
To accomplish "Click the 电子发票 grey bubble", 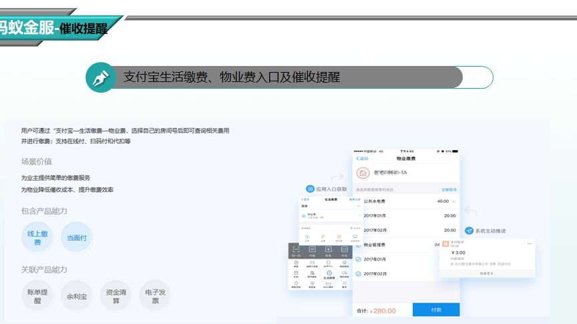I will [x=155, y=297].
